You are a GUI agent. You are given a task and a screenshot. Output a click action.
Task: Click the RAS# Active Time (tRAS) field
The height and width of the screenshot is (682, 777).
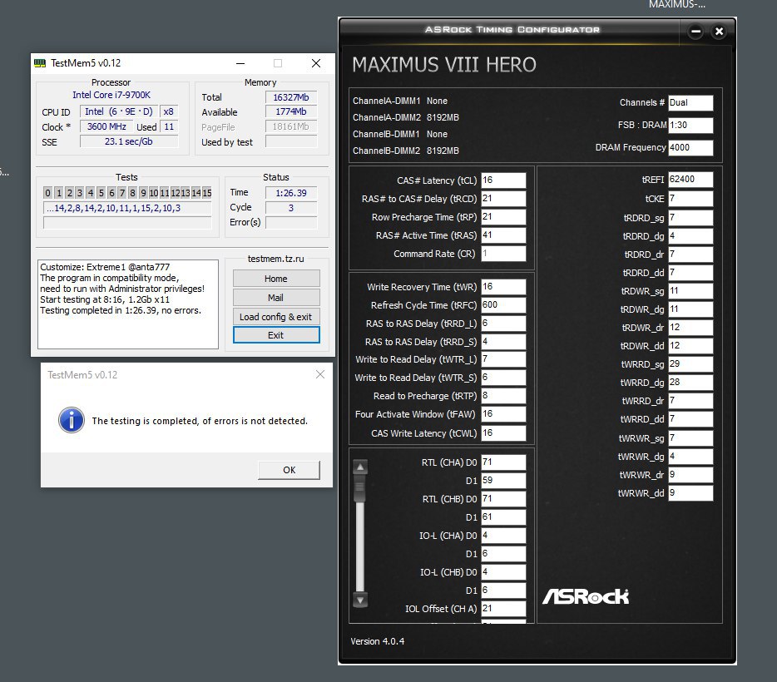[503, 235]
